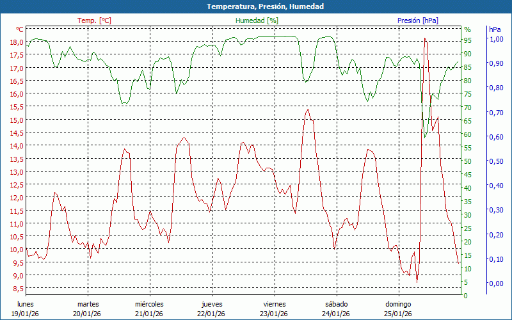Pick the miércoles 21/01/26 date label
This screenshot has height=320, width=512.
pyautogui.click(x=149, y=308)
